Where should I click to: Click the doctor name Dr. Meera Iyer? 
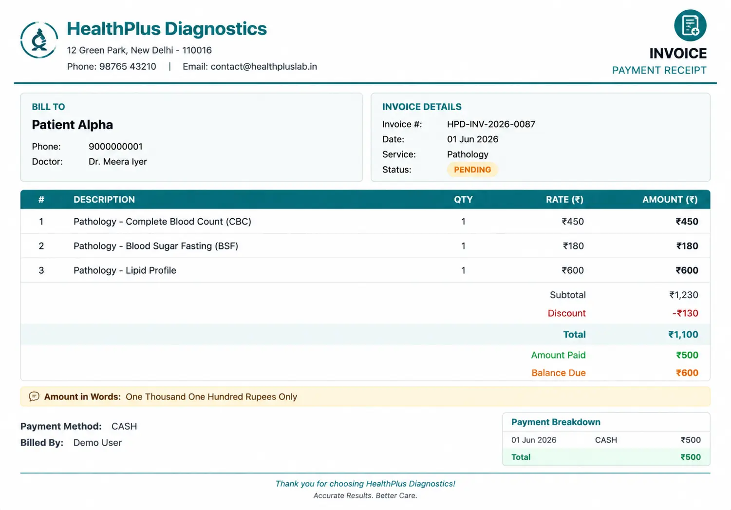click(117, 162)
